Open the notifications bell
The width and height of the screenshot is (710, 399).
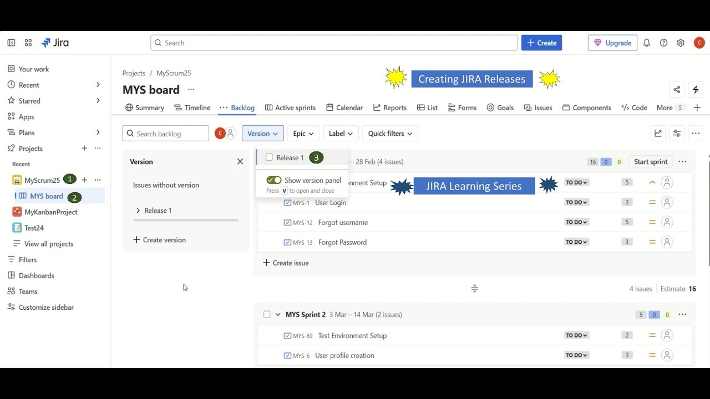(x=647, y=43)
